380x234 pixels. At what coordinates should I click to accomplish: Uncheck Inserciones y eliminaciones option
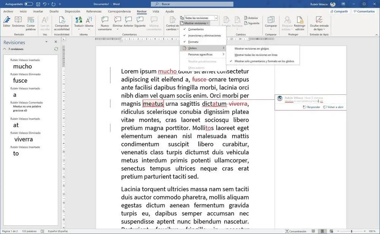tap(204, 35)
